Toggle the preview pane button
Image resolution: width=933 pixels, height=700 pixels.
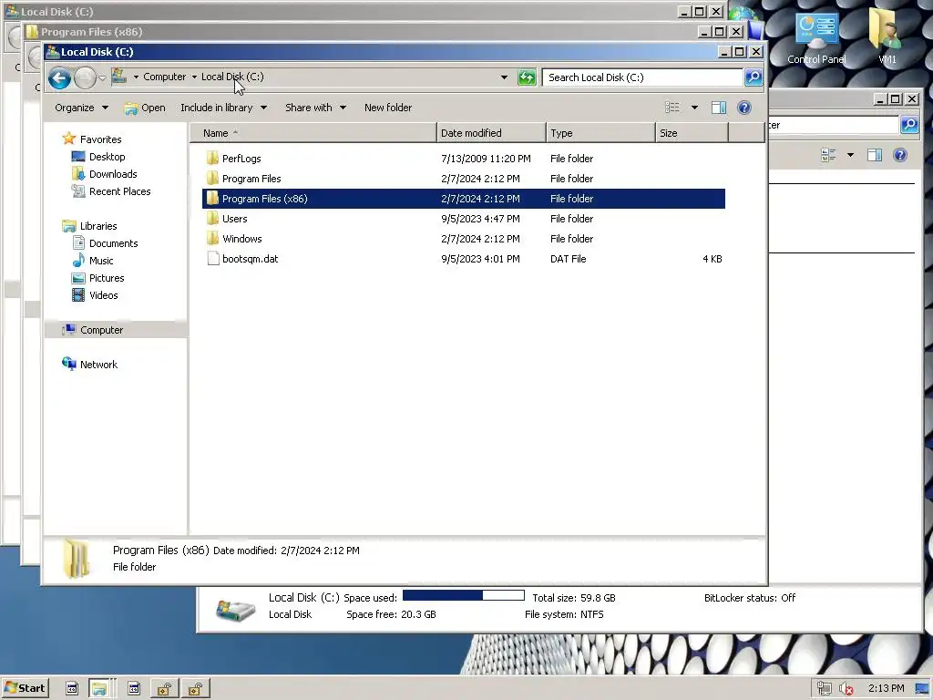click(719, 108)
